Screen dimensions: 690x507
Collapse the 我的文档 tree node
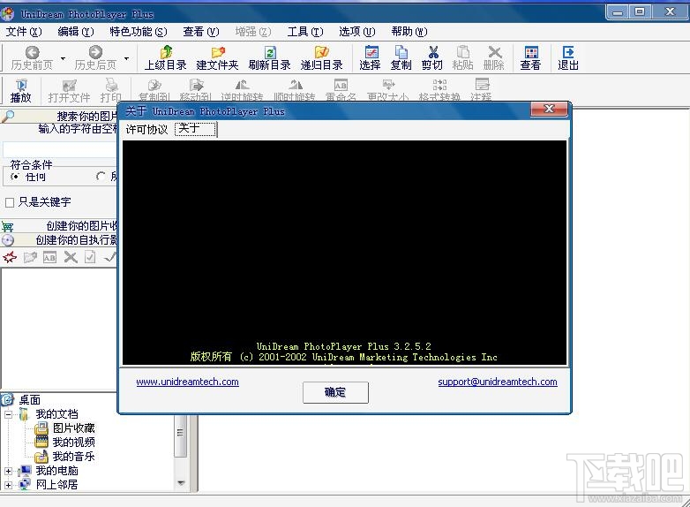[x=8, y=414]
